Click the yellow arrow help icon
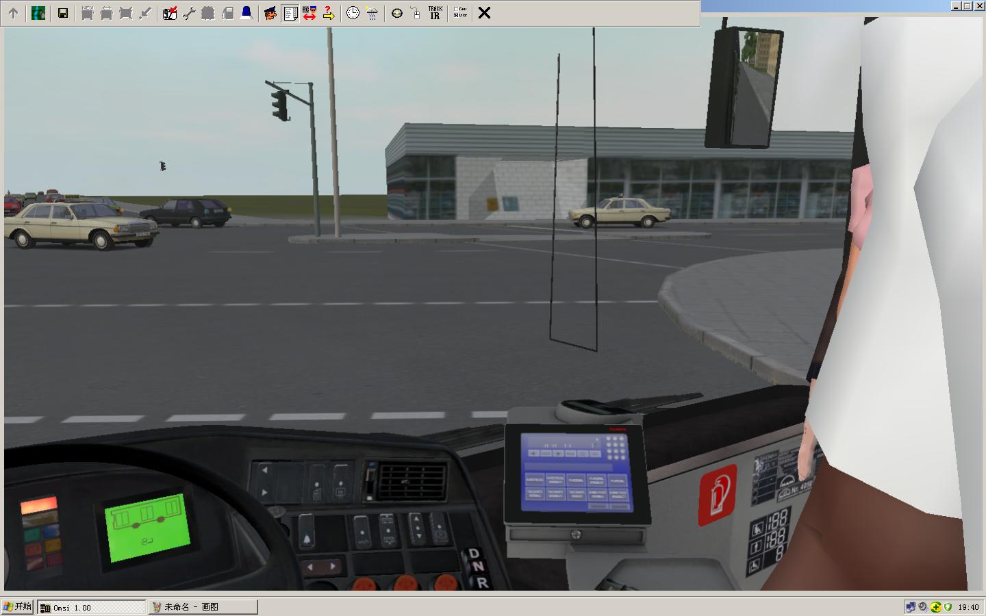This screenshot has width=986, height=616. pos(329,13)
